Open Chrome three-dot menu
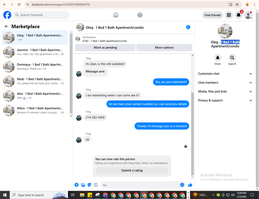Viewport: 259px width, 199px height. pos(254,5)
